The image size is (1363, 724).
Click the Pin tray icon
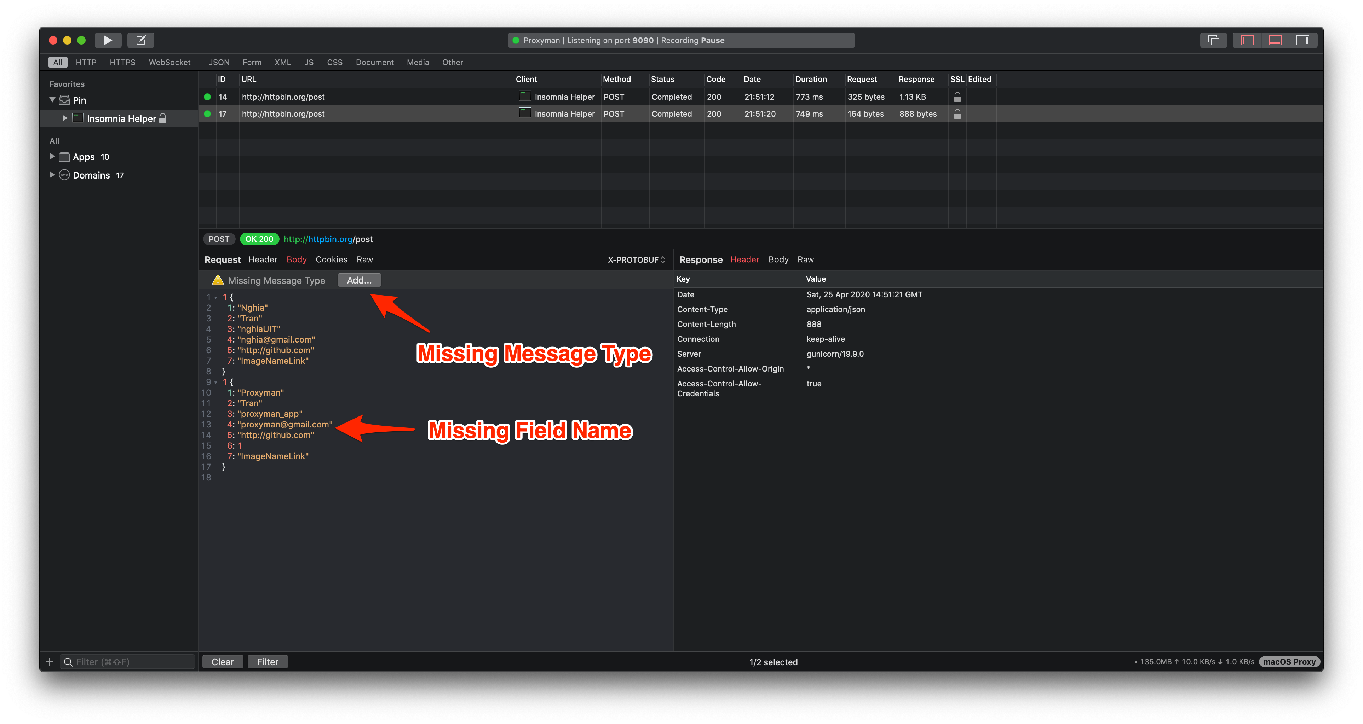pos(64,100)
